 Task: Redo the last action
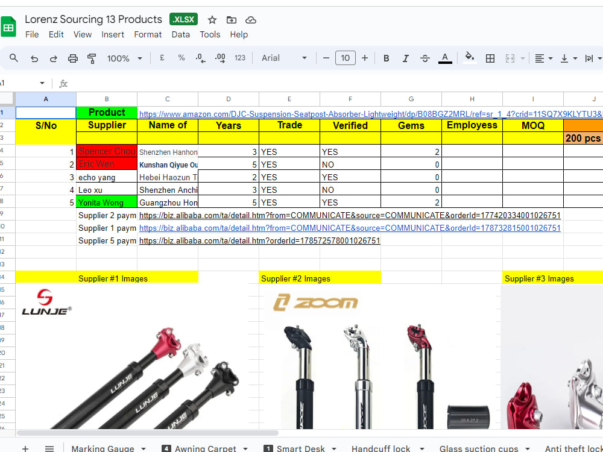tap(53, 58)
